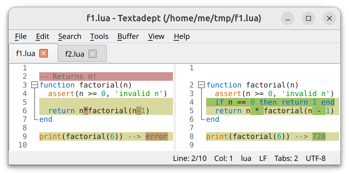Open the File menu
Screen dimensions: 349x175
21,36
